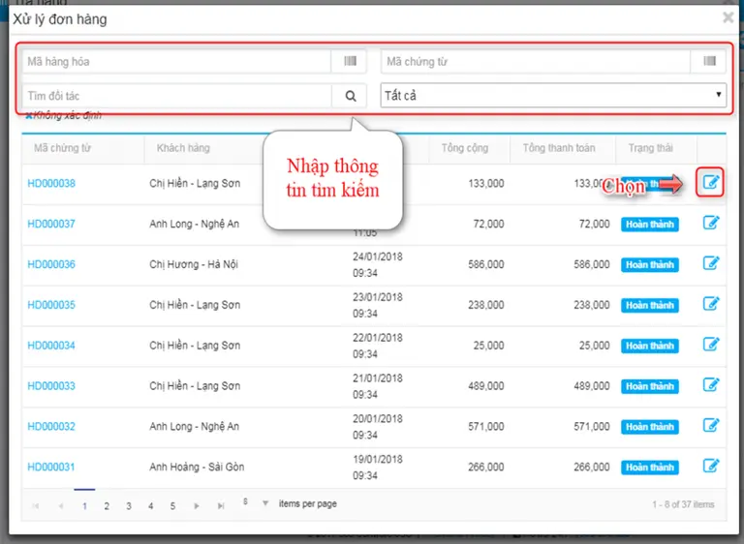
Task: Open order link HD000036
Action: click(x=51, y=264)
